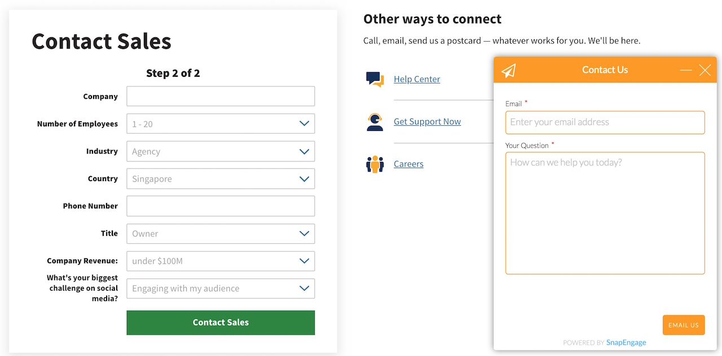Visit the SnapEngage link
Viewport: 722px width, 356px height.
[x=626, y=342]
